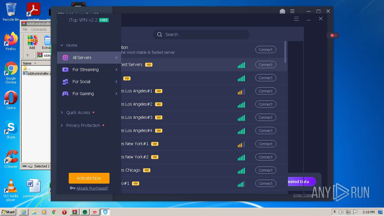Expand the Quick Access section

pyautogui.click(x=62, y=112)
